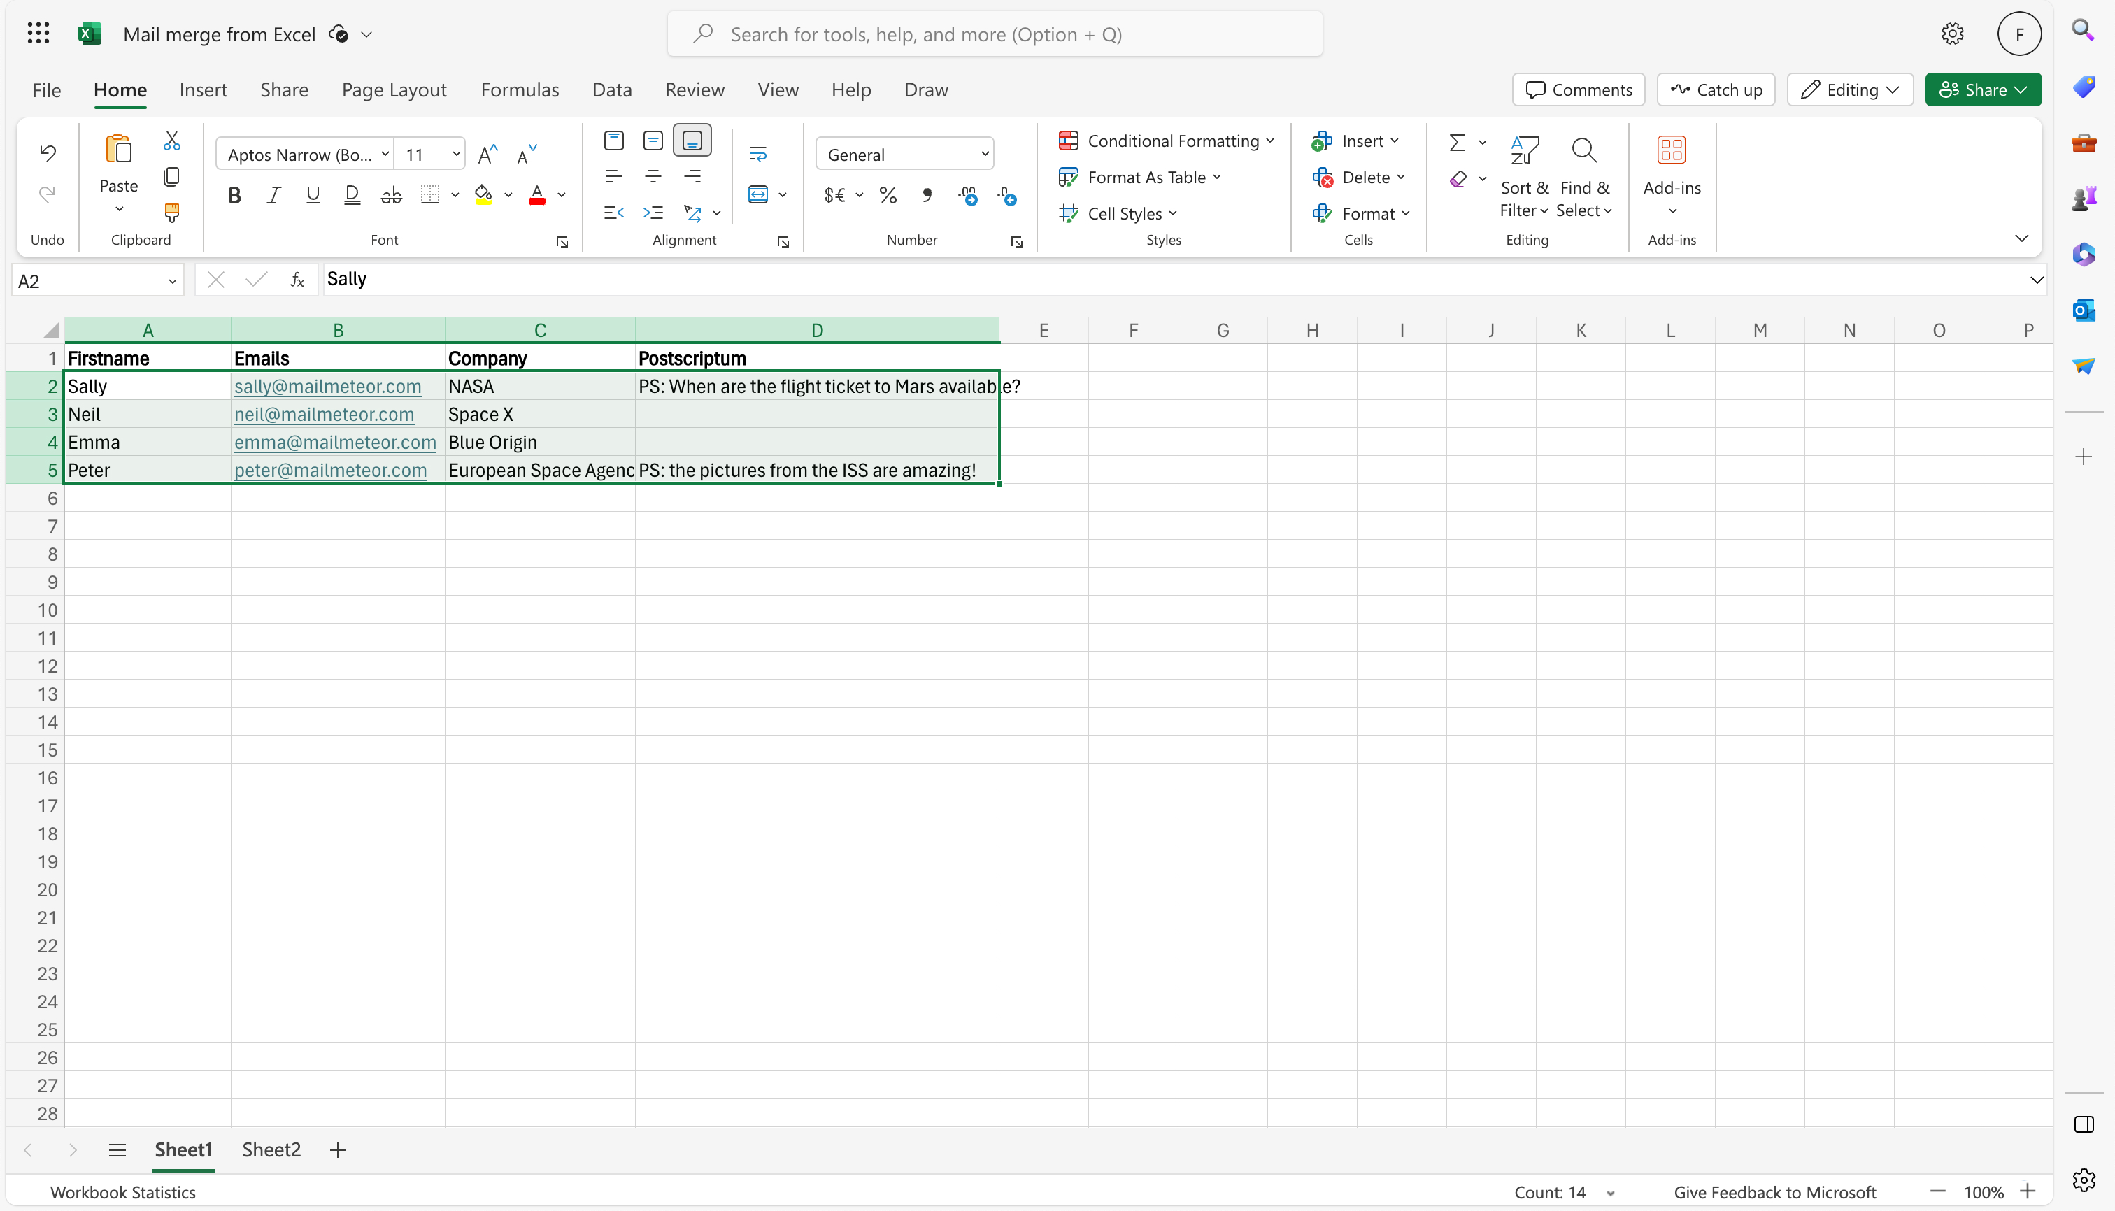Click the Clear eraser icon
The height and width of the screenshot is (1211, 2115).
pos(1458,179)
